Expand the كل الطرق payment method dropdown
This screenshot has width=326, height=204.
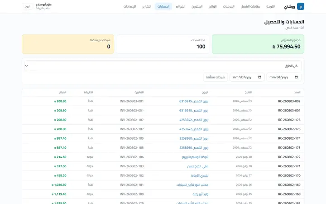pos(163,66)
